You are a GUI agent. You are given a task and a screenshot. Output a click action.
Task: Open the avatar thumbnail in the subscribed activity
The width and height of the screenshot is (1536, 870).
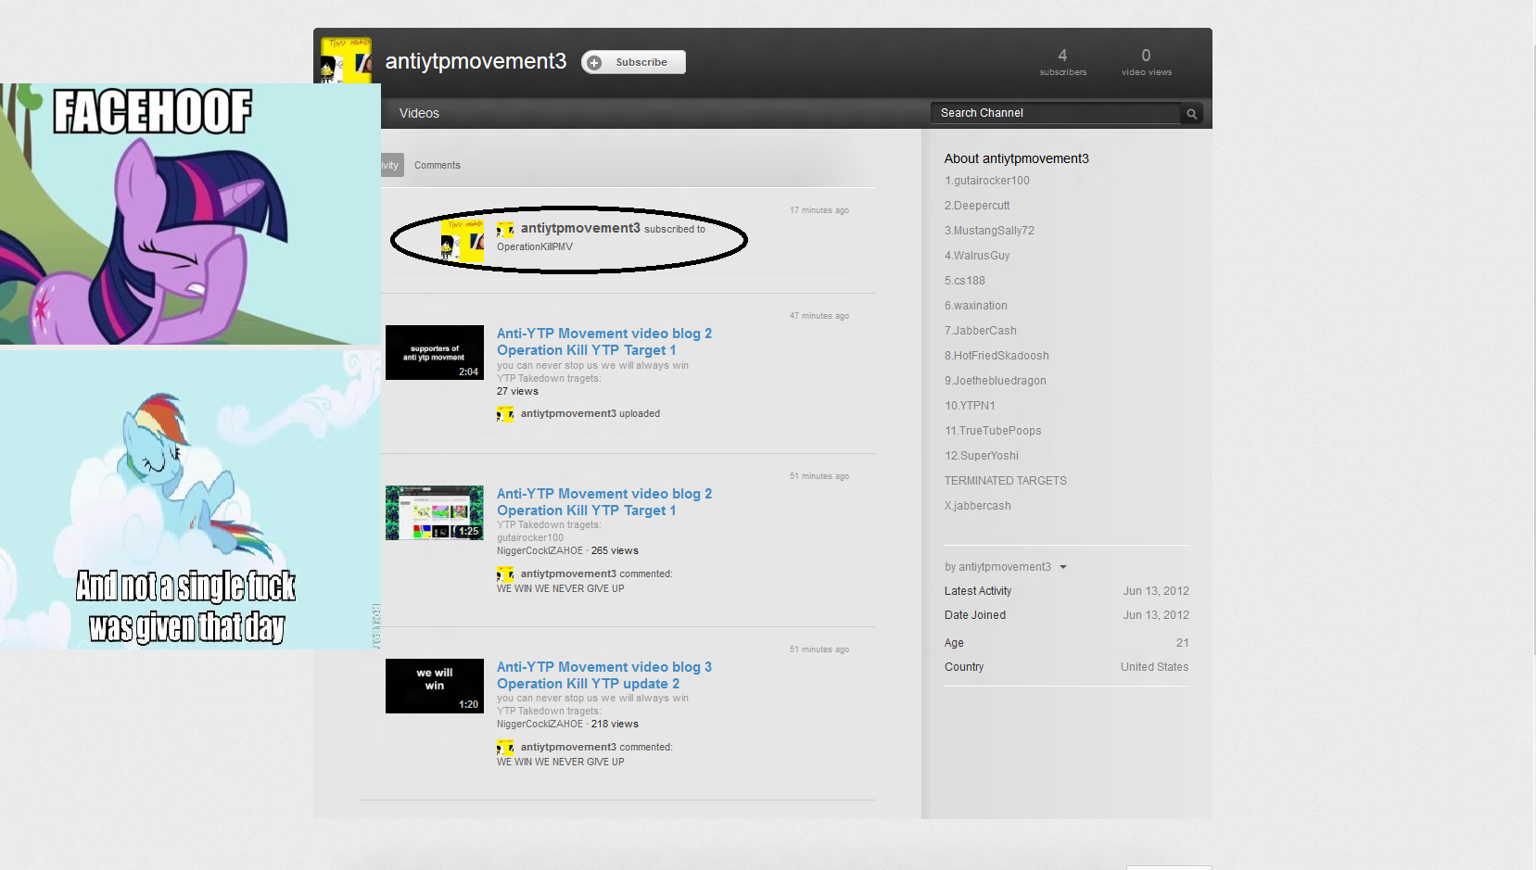click(463, 241)
